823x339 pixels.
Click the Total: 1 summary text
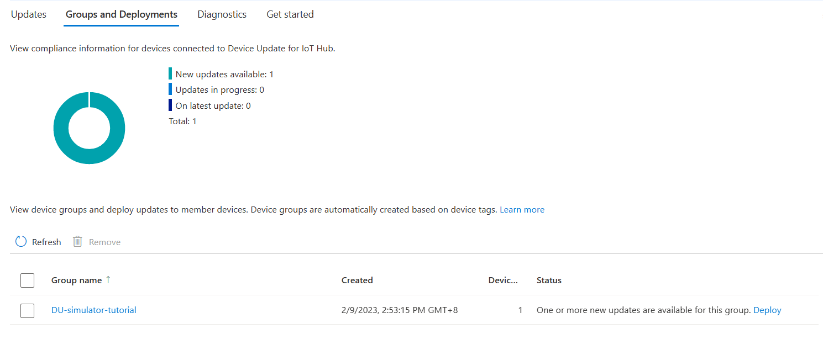tap(181, 121)
